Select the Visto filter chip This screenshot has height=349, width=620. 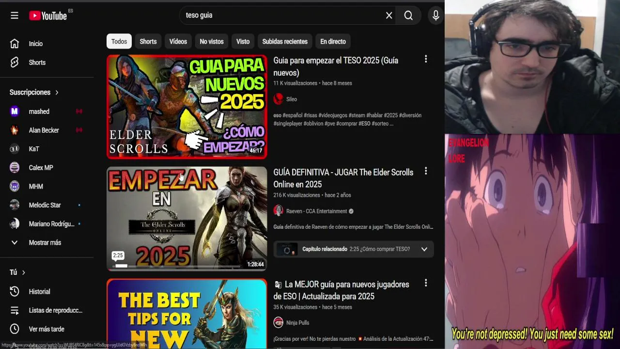tap(243, 42)
